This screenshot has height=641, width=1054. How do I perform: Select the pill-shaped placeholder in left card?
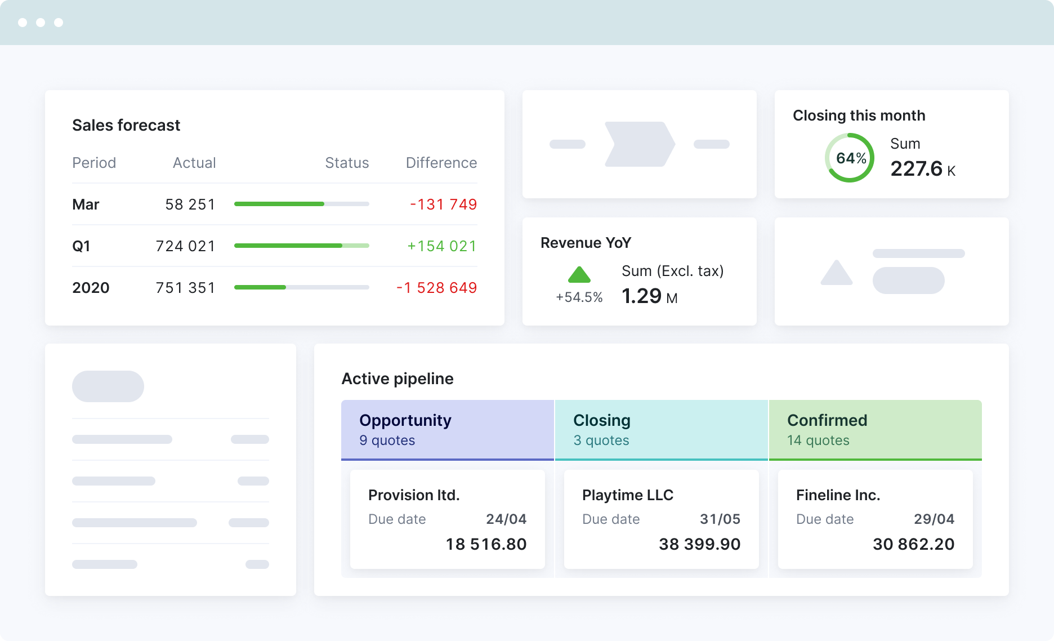(108, 386)
